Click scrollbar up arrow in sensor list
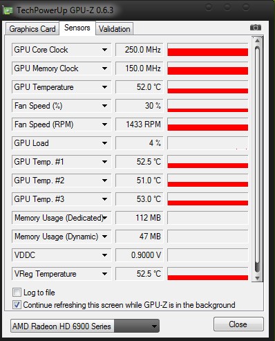Image resolution: width=275 pixels, height=341 pixels. click(x=257, y=41)
